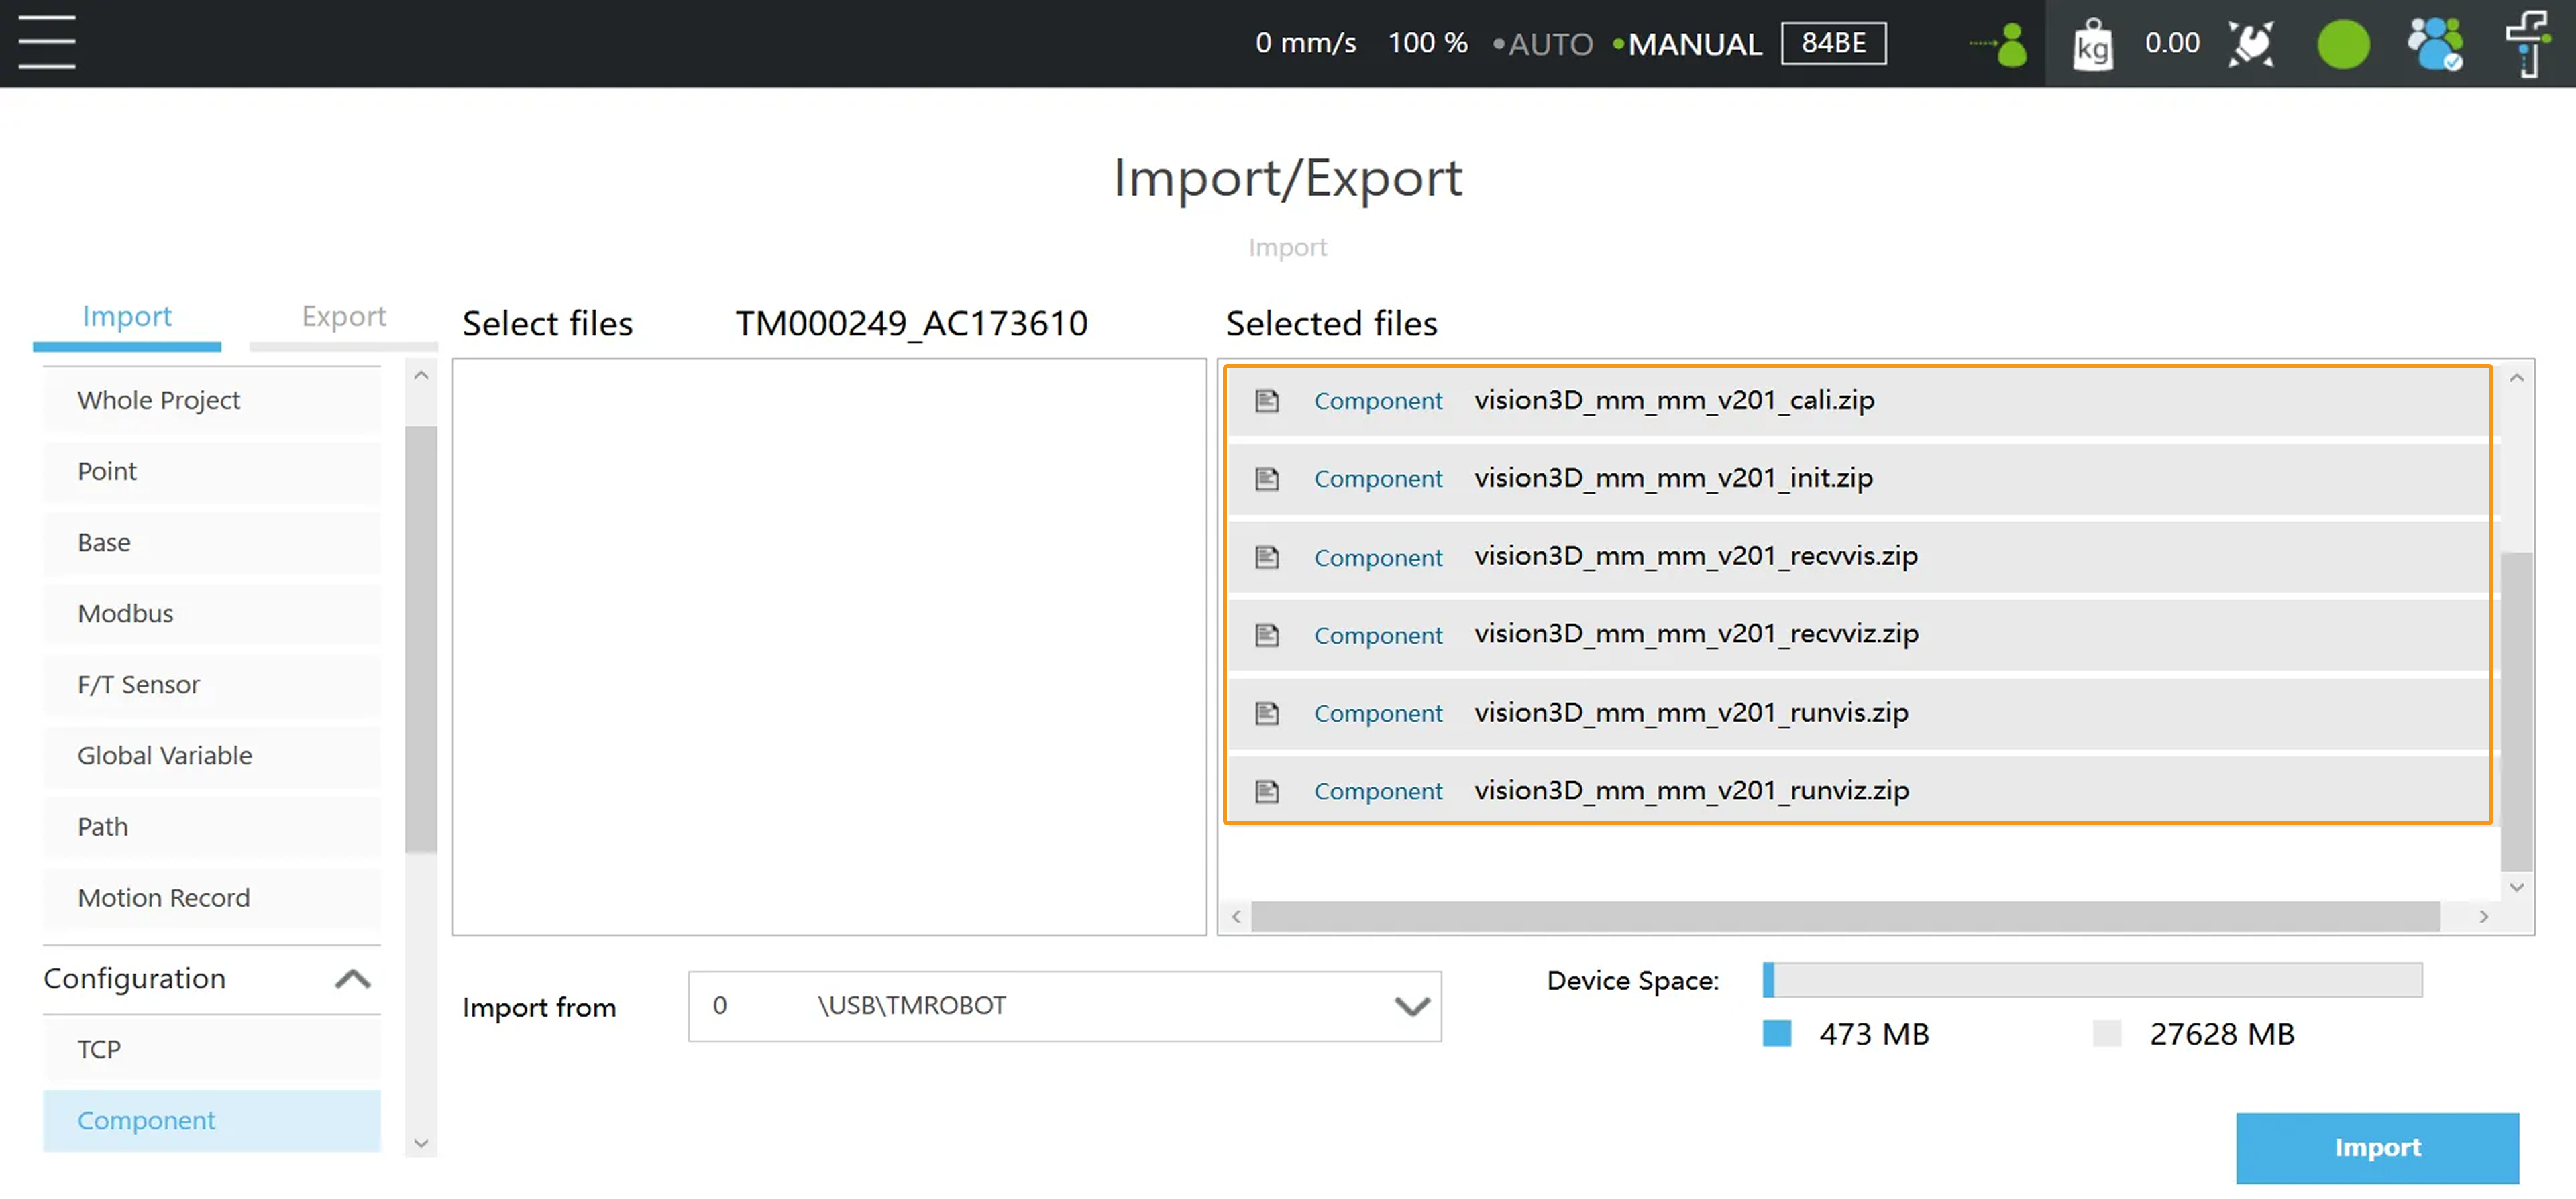Click the robot stick connection icon
This screenshot has height=1199, width=2576.
2528,45
